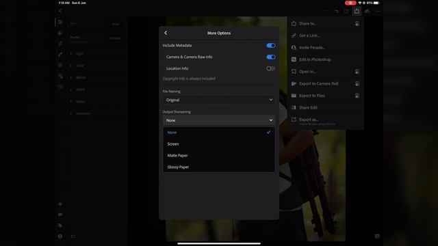438x246 pixels.
Task: Go back from the More Options dialog
Action: 166,33
